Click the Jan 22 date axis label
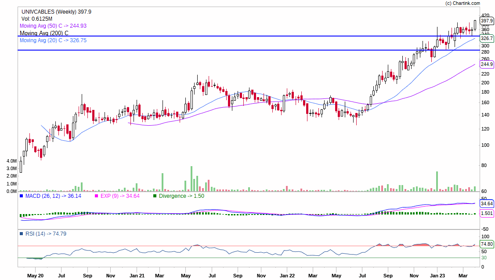This screenshot has height=280, width=495. (287, 276)
